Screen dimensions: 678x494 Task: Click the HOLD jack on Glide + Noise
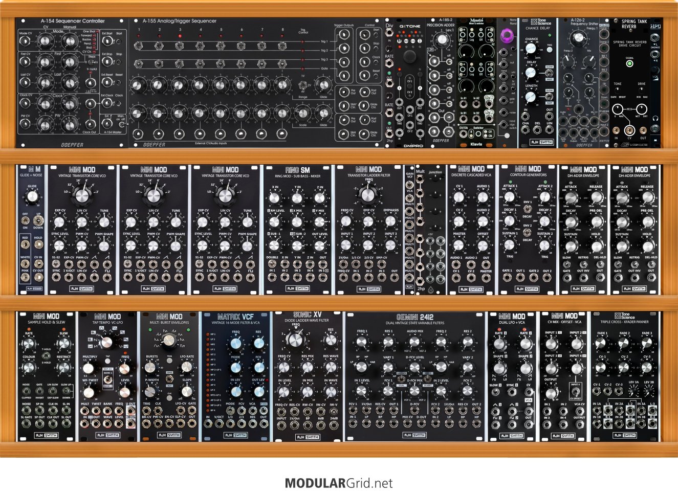(38, 245)
